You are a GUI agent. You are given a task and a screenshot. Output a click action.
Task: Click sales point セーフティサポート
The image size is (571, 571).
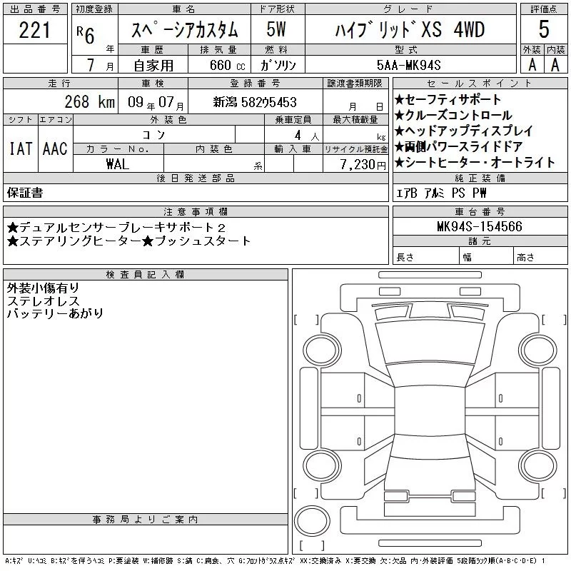(x=448, y=99)
